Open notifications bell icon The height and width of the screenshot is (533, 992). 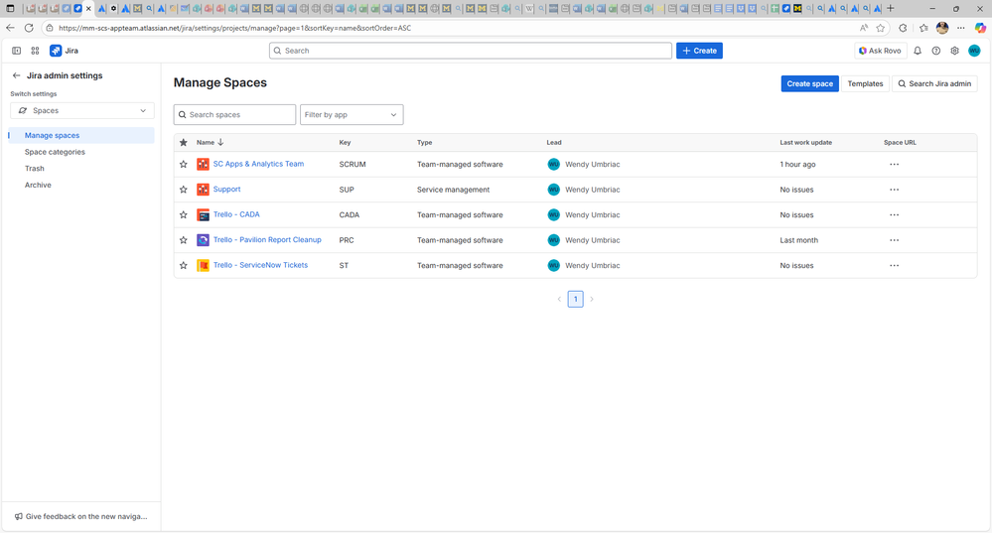click(x=918, y=51)
